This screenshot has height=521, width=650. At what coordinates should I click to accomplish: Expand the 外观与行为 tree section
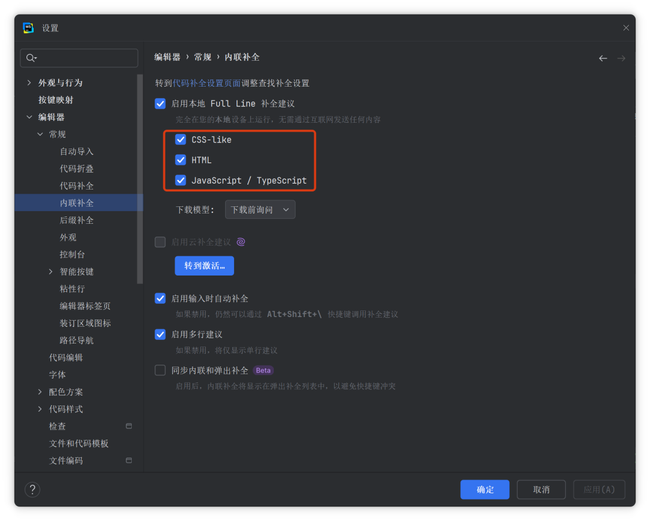tap(29, 82)
